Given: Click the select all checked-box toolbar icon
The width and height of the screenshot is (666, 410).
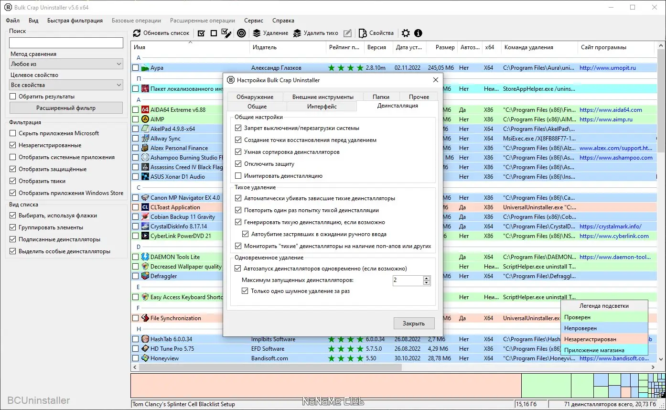Looking at the screenshot, I should [201, 33].
